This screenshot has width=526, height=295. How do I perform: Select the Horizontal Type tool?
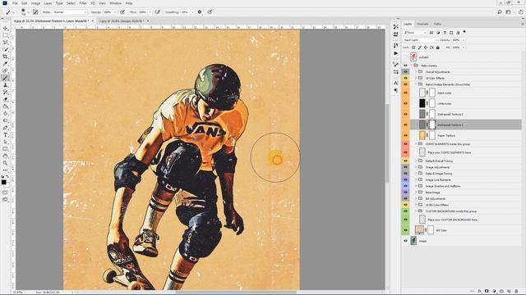[x=5, y=134]
